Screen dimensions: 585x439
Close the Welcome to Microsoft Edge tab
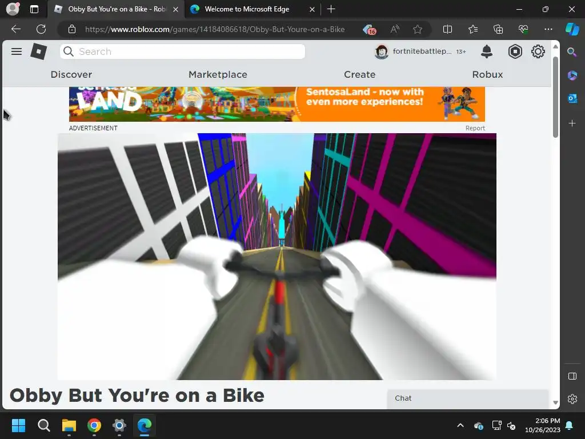tap(312, 9)
